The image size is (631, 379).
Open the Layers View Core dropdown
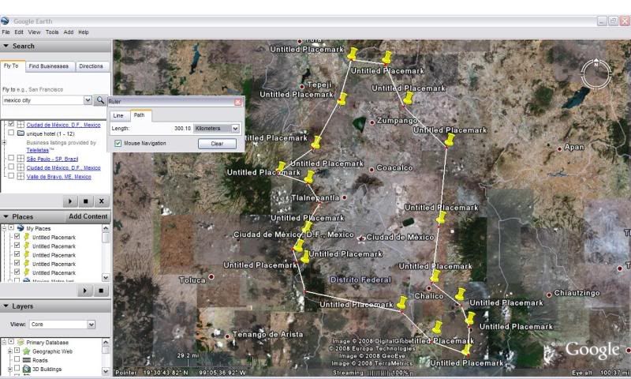point(62,325)
